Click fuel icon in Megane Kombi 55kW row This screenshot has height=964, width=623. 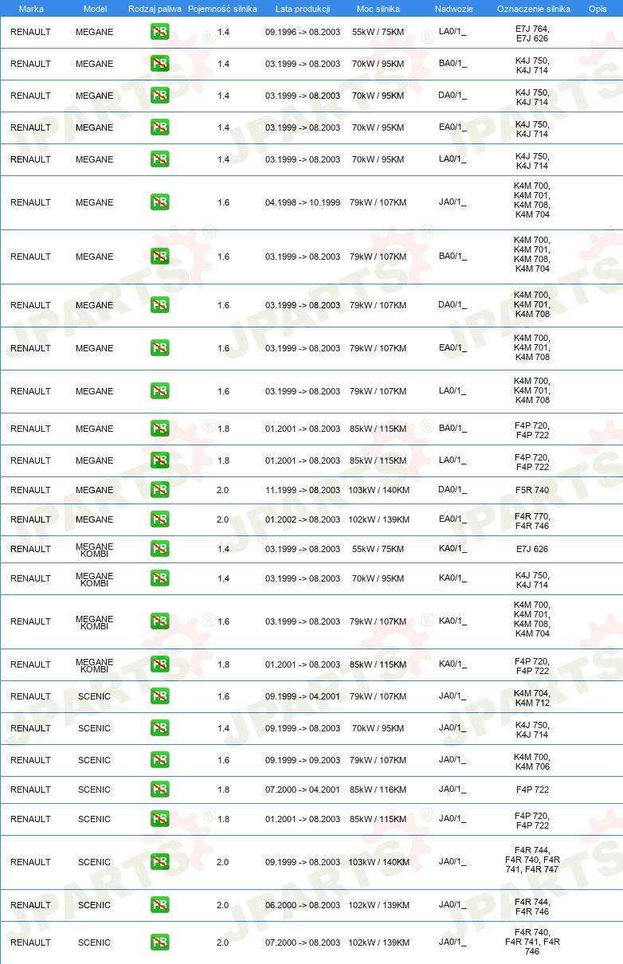[x=159, y=550]
